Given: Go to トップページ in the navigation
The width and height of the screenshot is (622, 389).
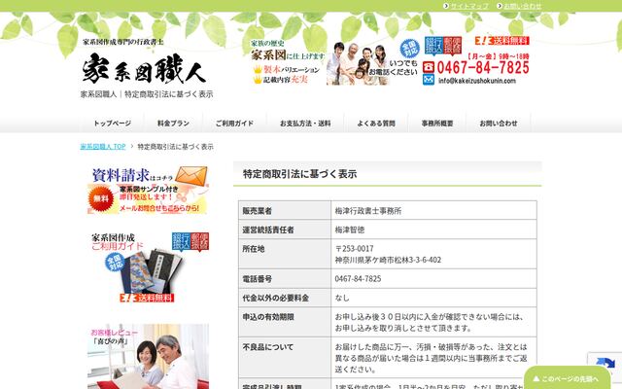Looking at the screenshot, I should pyautogui.click(x=113, y=124).
